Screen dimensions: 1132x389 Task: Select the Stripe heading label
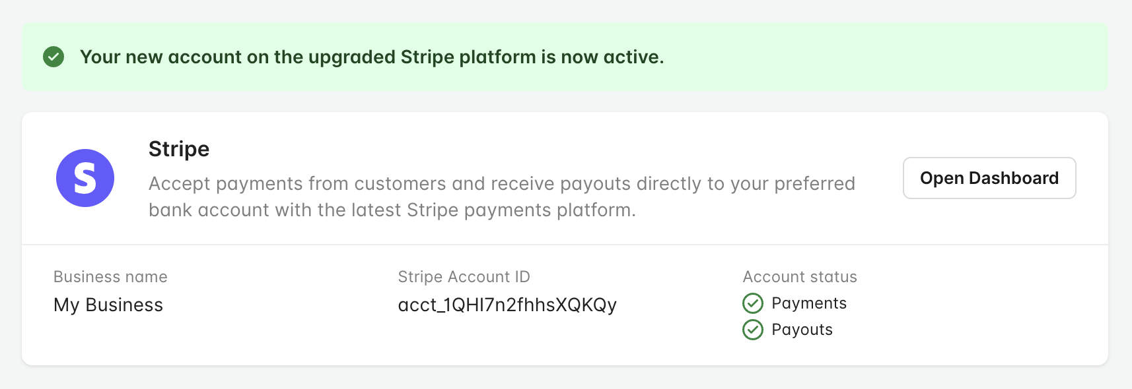(x=178, y=149)
